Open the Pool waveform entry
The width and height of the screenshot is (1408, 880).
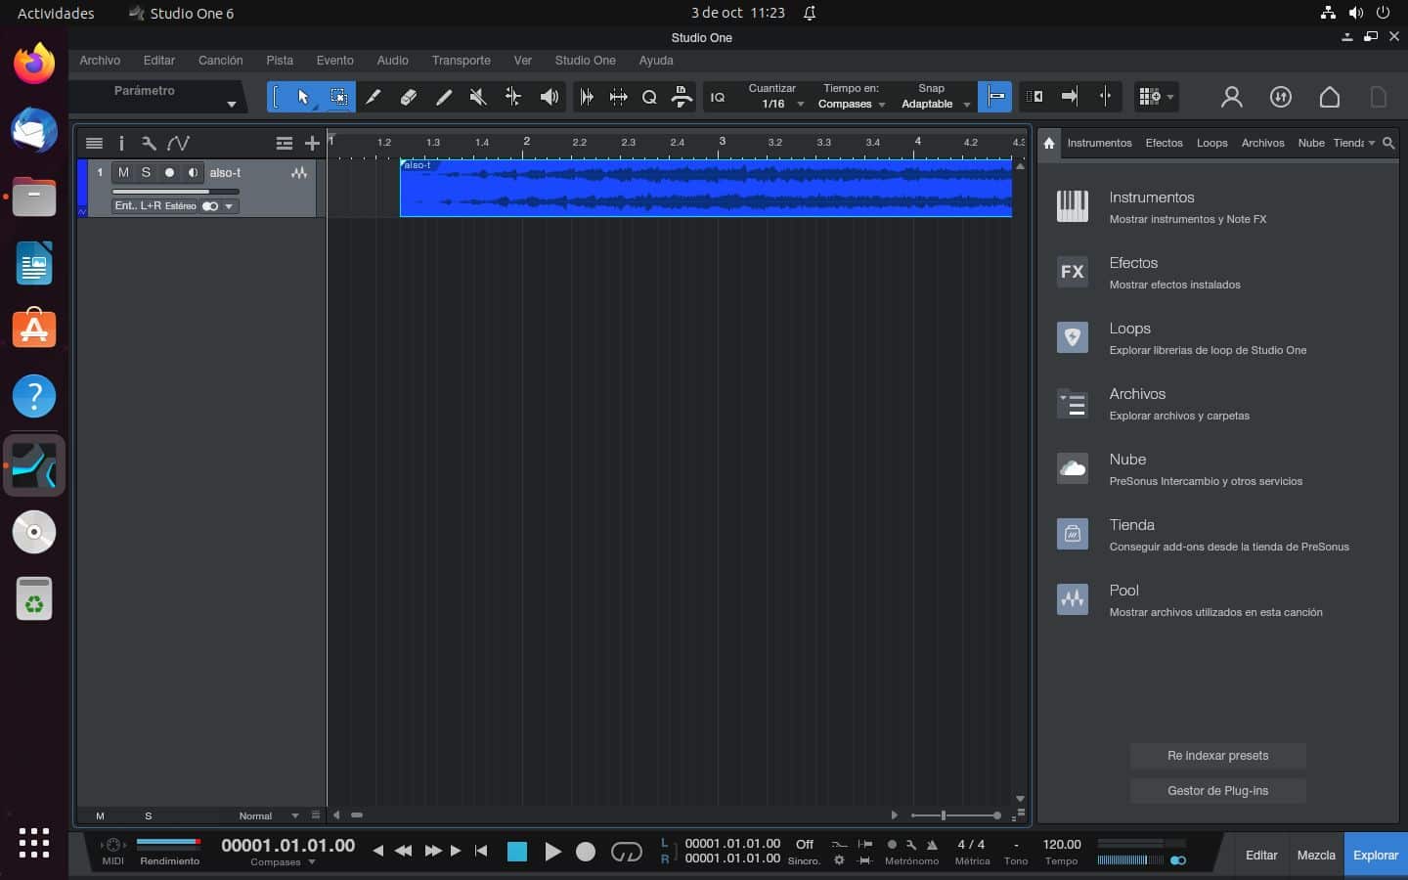[1073, 599]
